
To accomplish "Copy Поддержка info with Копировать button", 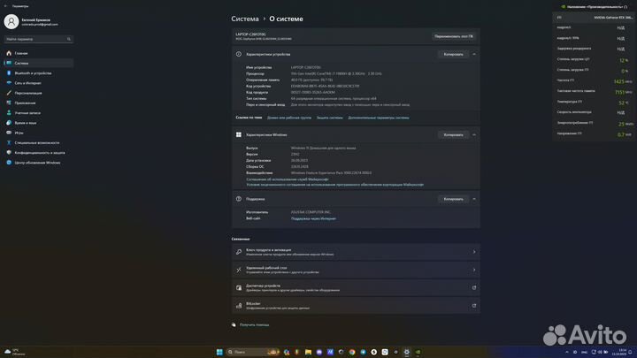I will pos(453,199).
